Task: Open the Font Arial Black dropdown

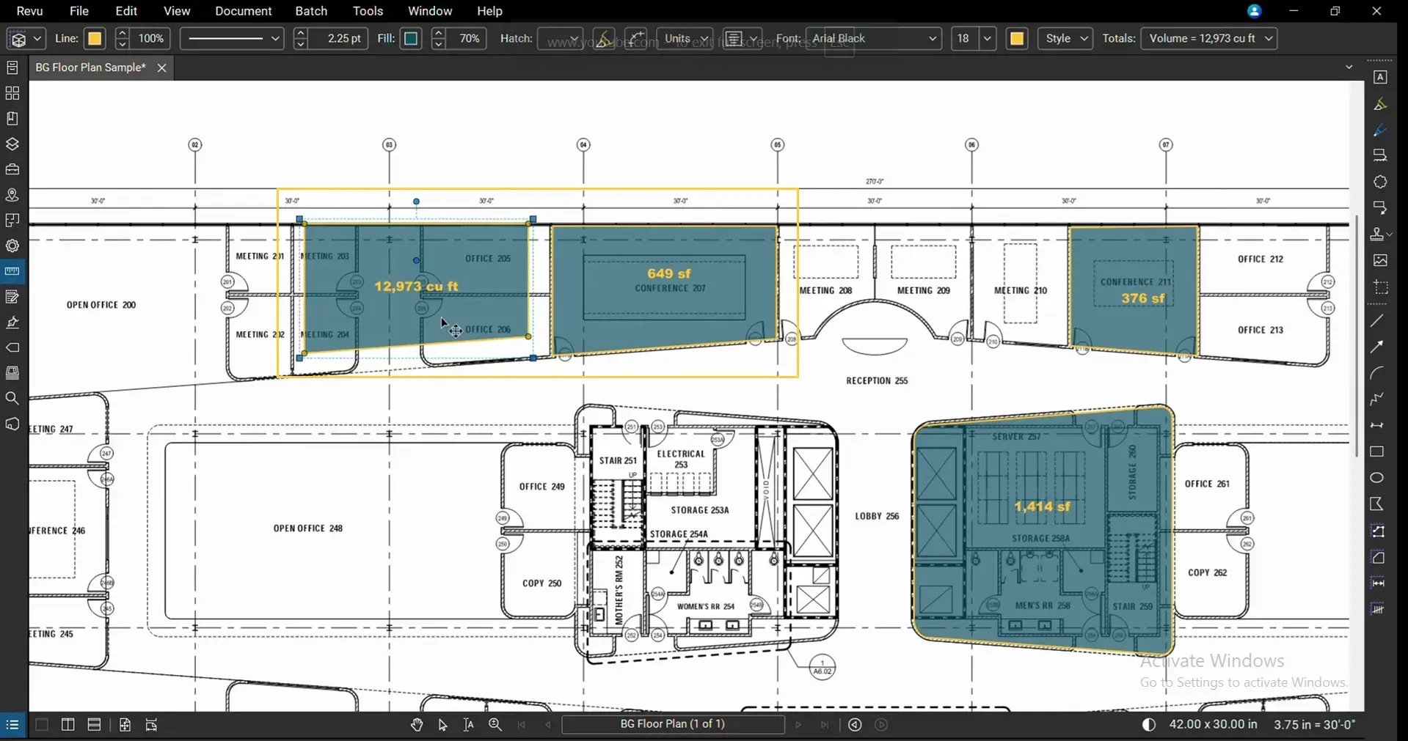Action: point(873,39)
